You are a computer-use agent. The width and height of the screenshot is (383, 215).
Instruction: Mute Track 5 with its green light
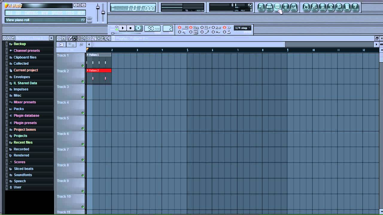coord(83,128)
